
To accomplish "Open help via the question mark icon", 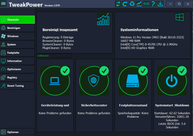I will tap(153, 4).
